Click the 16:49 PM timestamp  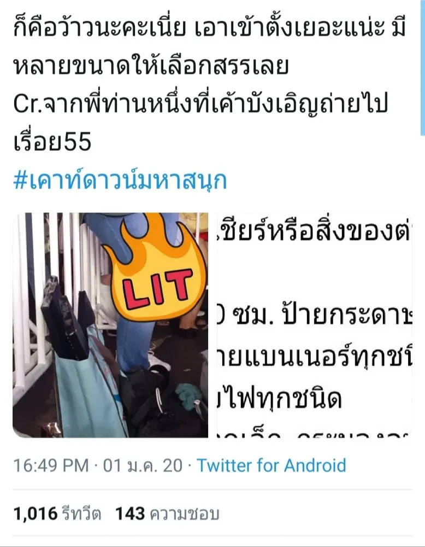coord(51,465)
